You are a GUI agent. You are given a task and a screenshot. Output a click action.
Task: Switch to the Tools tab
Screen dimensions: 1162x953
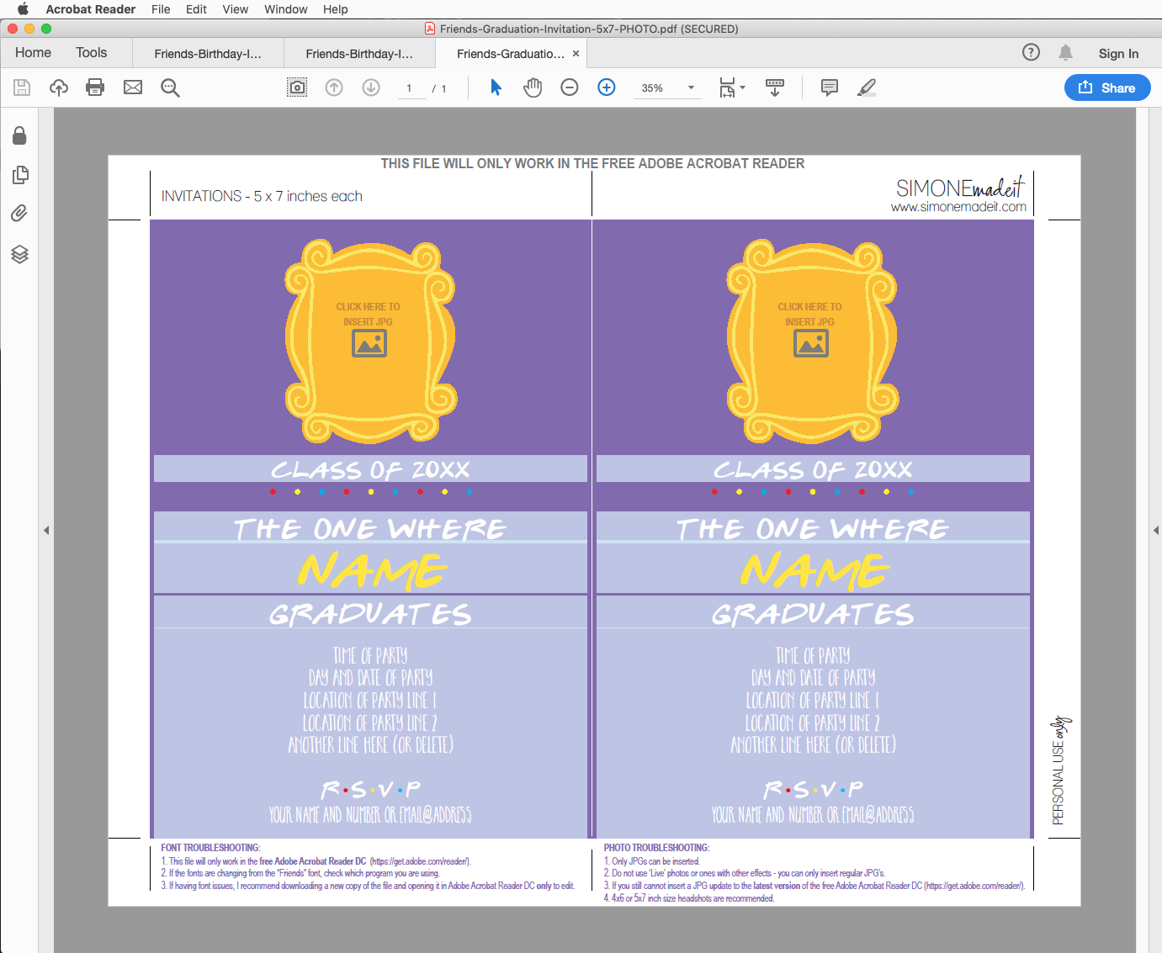point(91,52)
